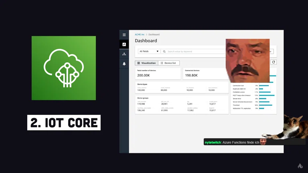This screenshot has height=173, width=308.
Task: Click the MQTT keep-alive timeout bar
Action: [x=267, y=95]
